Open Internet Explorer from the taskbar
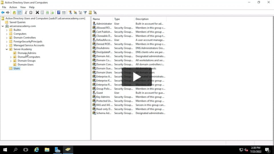The width and height of the screenshot is (274, 154). pyautogui.click(x=36, y=150)
